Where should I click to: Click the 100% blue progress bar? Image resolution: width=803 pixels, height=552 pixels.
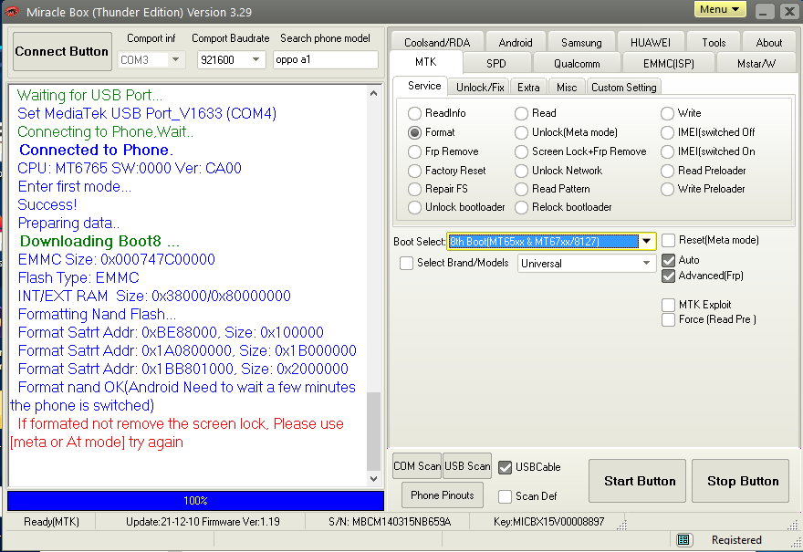coord(195,500)
